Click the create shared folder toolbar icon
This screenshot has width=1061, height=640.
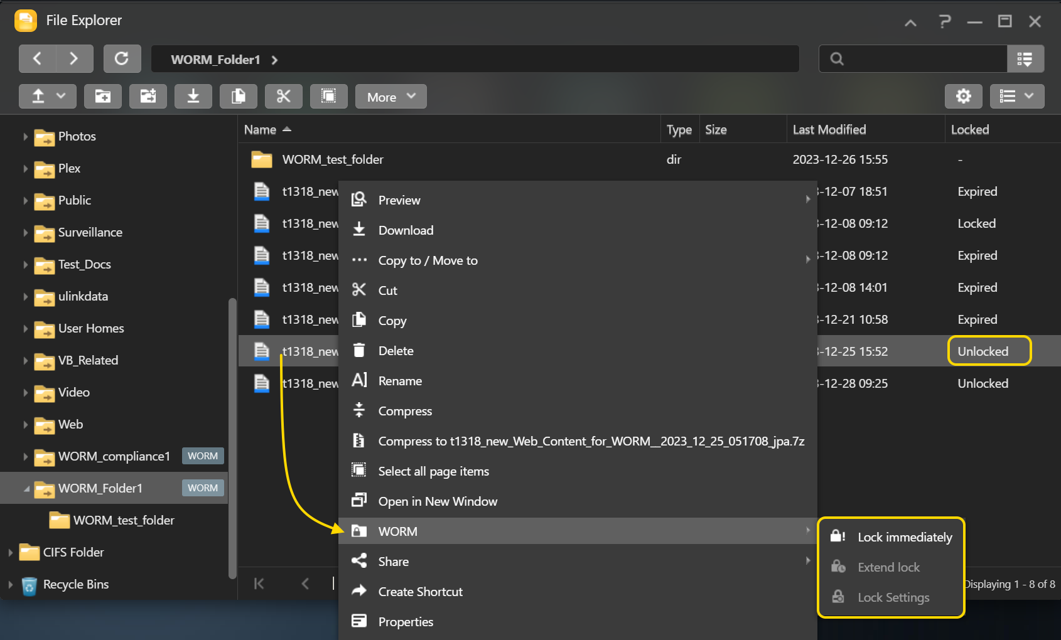point(148,97)
